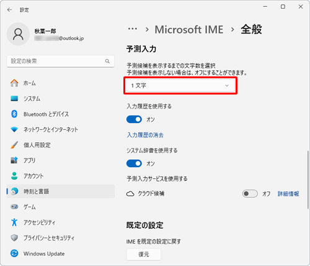Click the Time and language globe icon
Viewport: 310px width, 266px height.
pos(14,191)
